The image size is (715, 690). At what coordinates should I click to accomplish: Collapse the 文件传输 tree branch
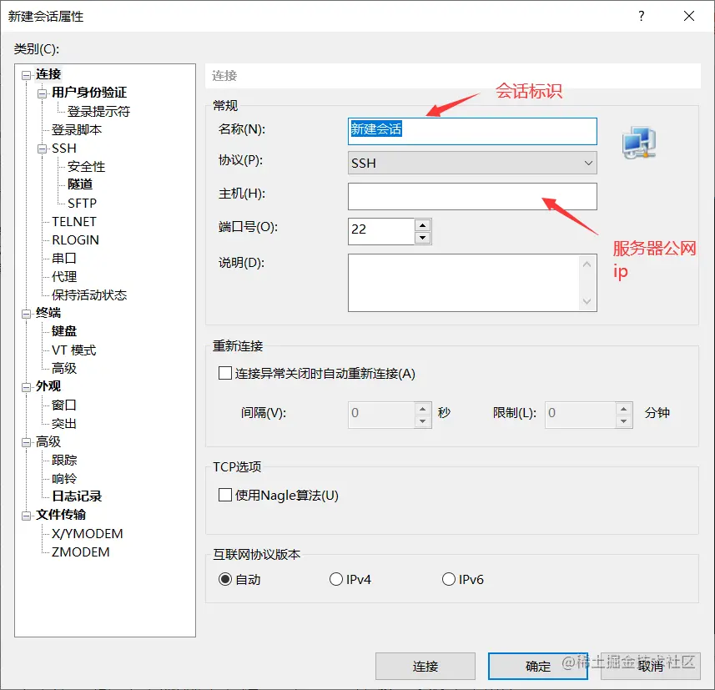click(26, 515)
